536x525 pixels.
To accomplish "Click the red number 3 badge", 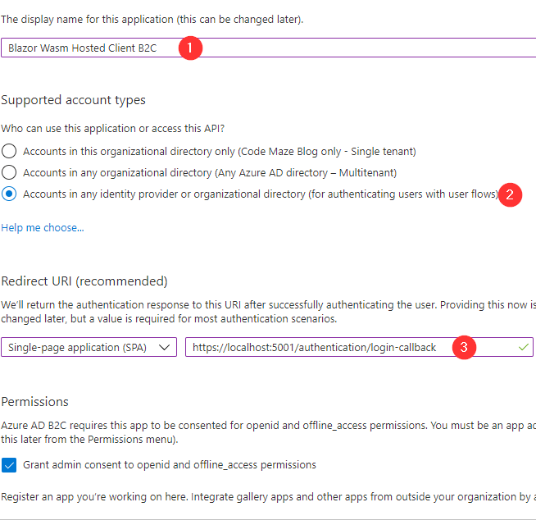I will click(x=464, y=347).
